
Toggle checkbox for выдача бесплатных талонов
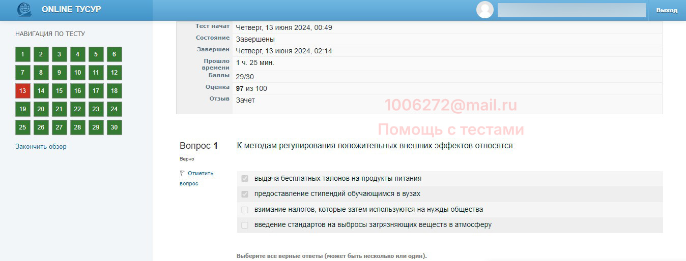245,179
